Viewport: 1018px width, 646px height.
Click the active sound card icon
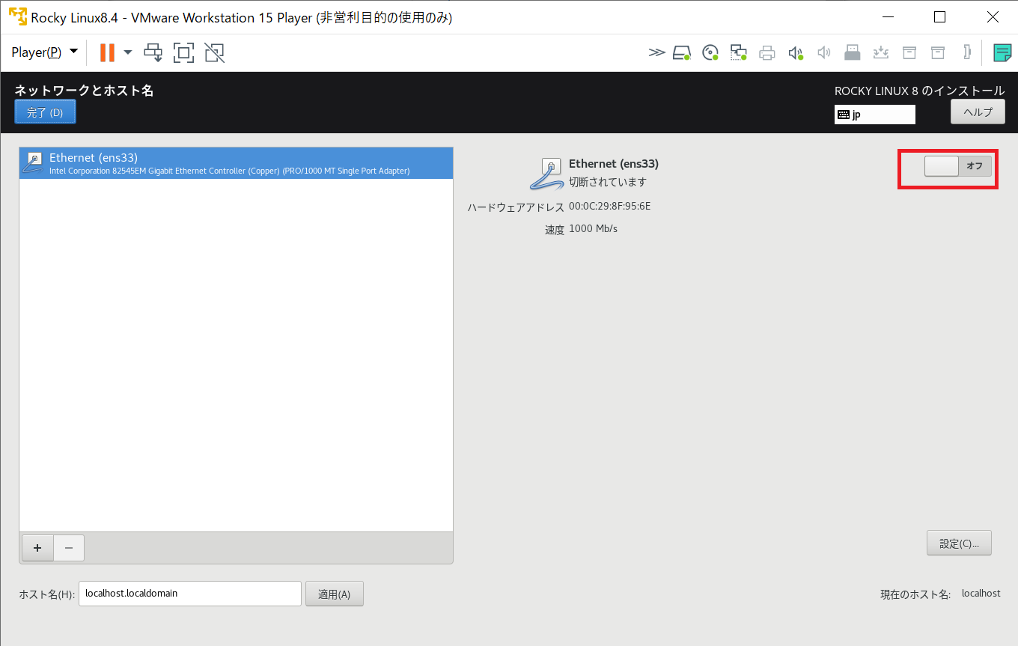click(796, 52)
